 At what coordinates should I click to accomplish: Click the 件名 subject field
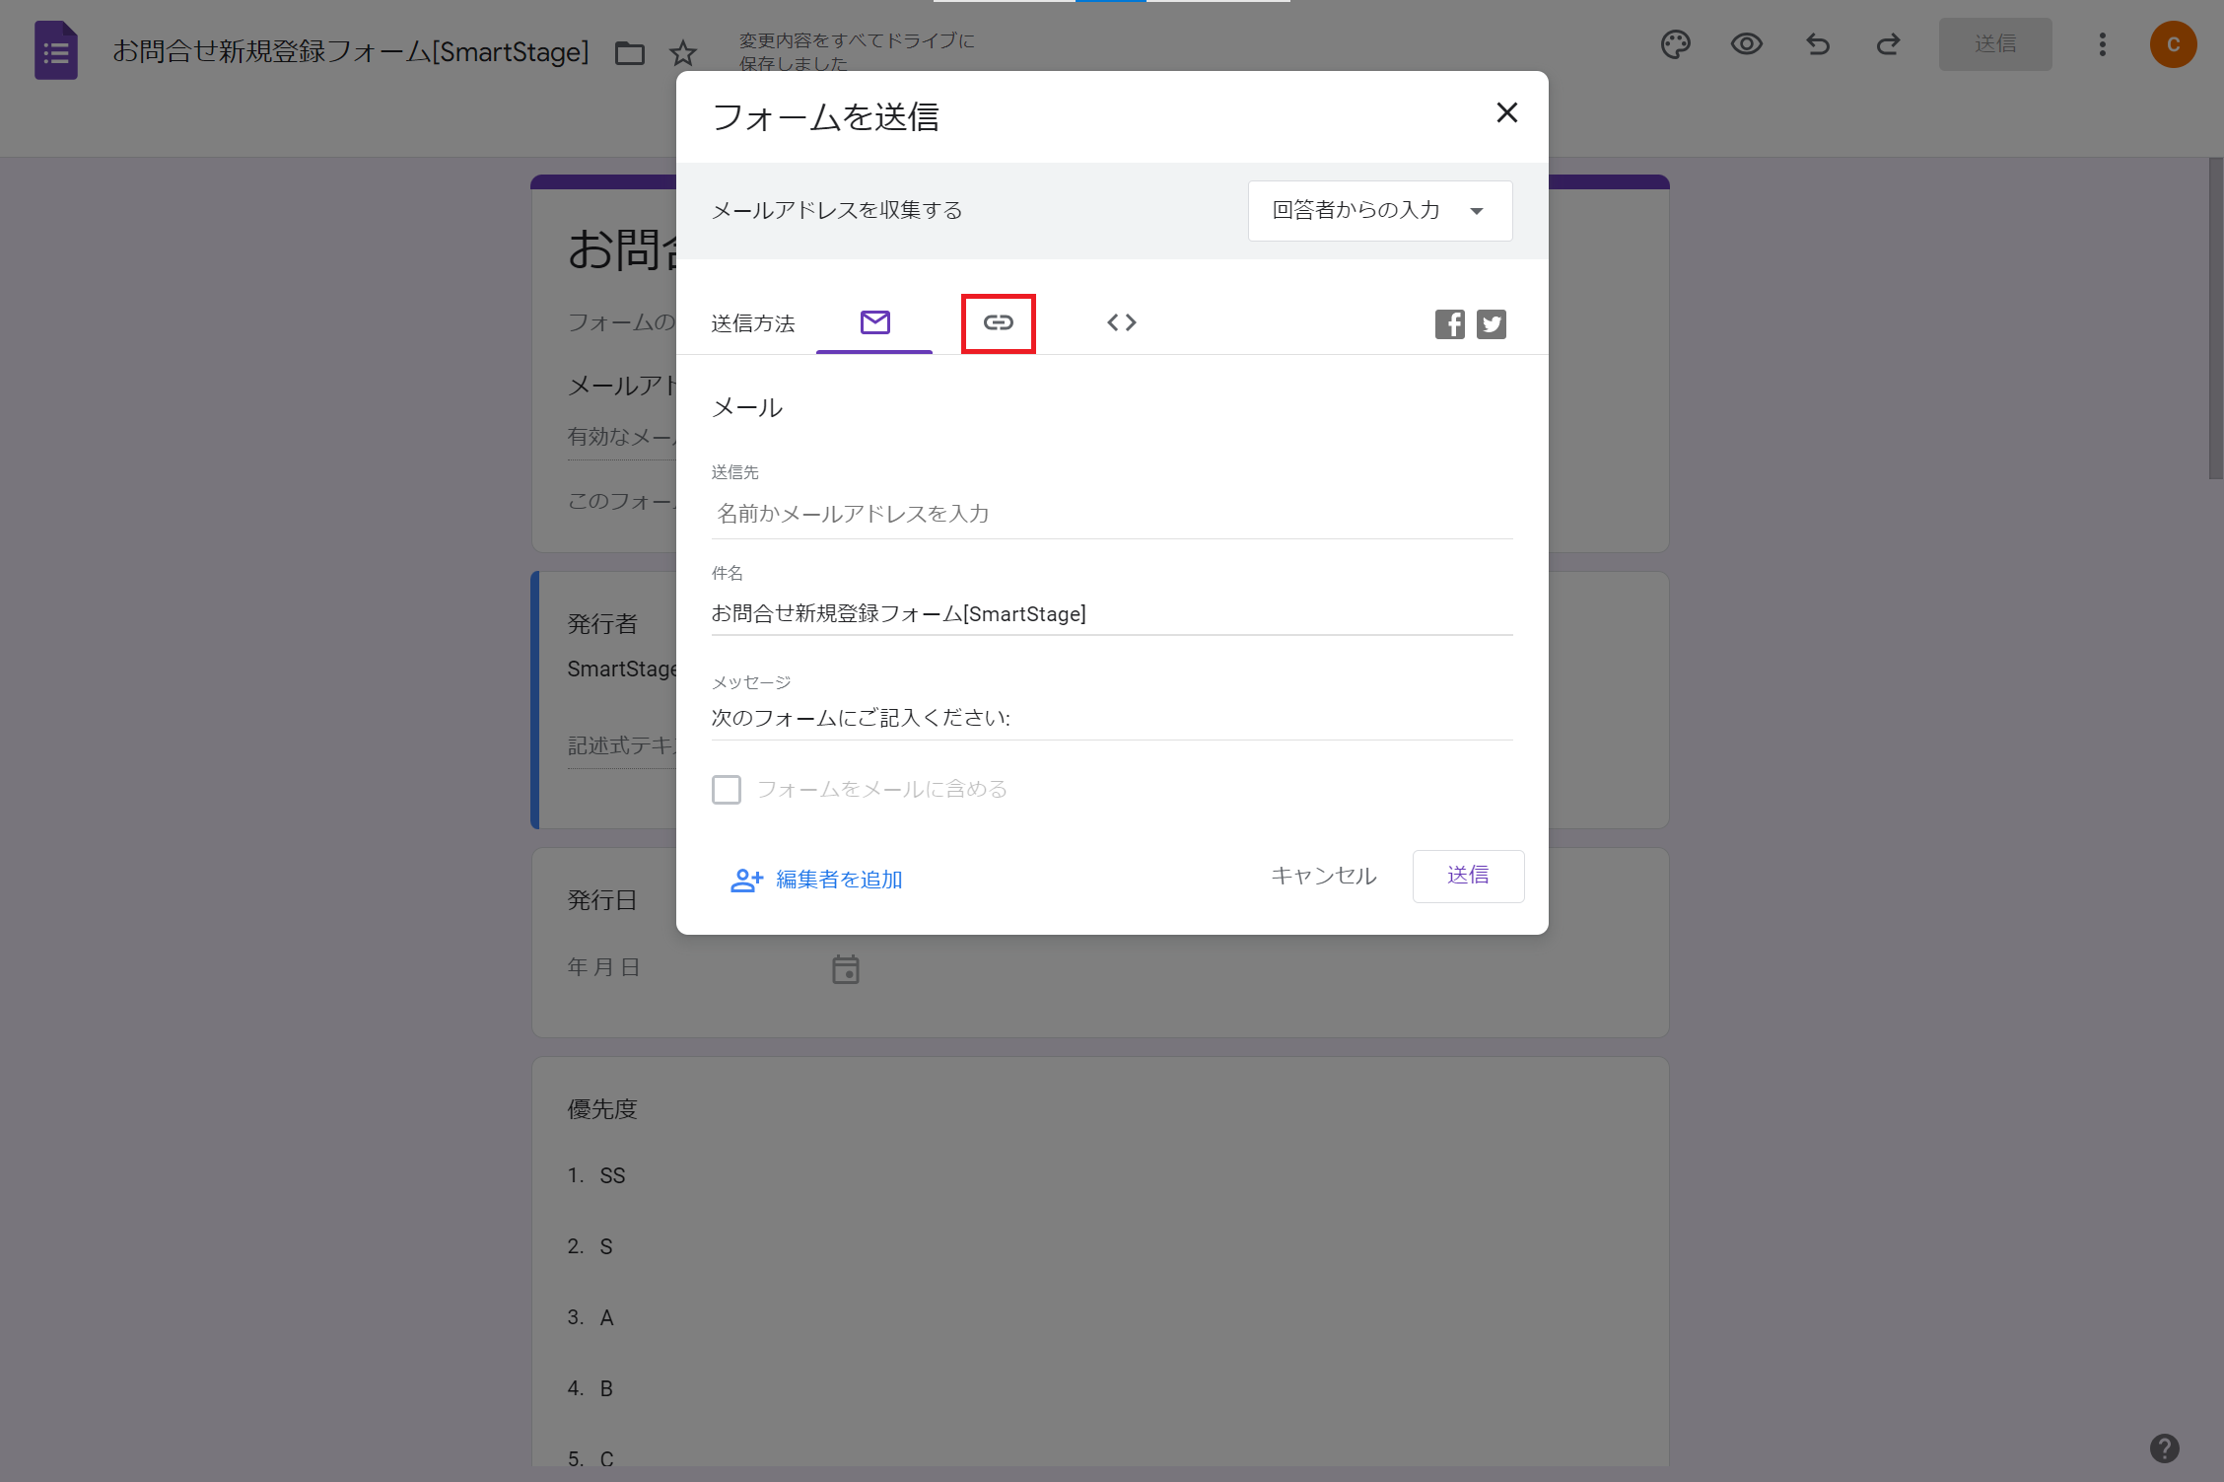[x=1112, y=613]
